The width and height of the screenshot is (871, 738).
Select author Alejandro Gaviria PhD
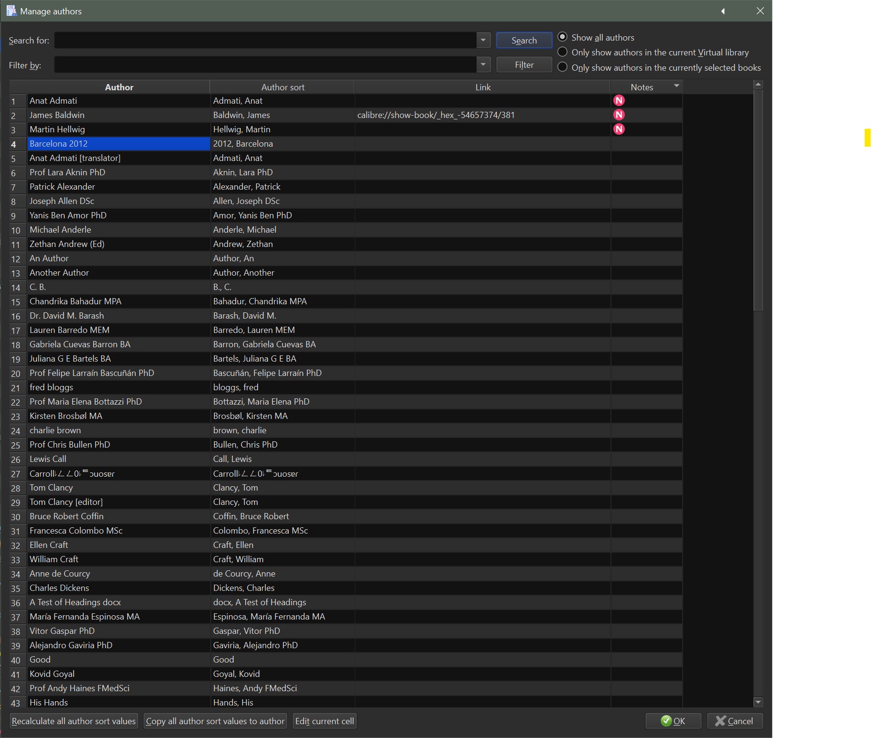(x=119, y=645)
